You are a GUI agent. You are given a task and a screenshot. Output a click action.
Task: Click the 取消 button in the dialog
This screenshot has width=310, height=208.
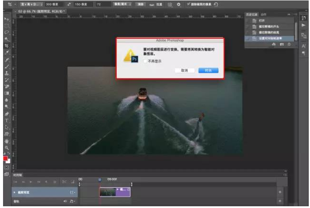pyautogui.click(x=185, y=70)
